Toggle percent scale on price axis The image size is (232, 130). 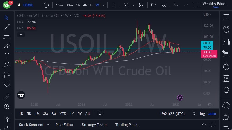pyautogui.click(x=194, y=114)
